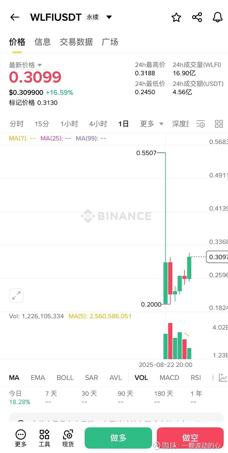Toggle the MACD indicator
228x453 pixels.
pyautogui.click(x=169, y=378)
